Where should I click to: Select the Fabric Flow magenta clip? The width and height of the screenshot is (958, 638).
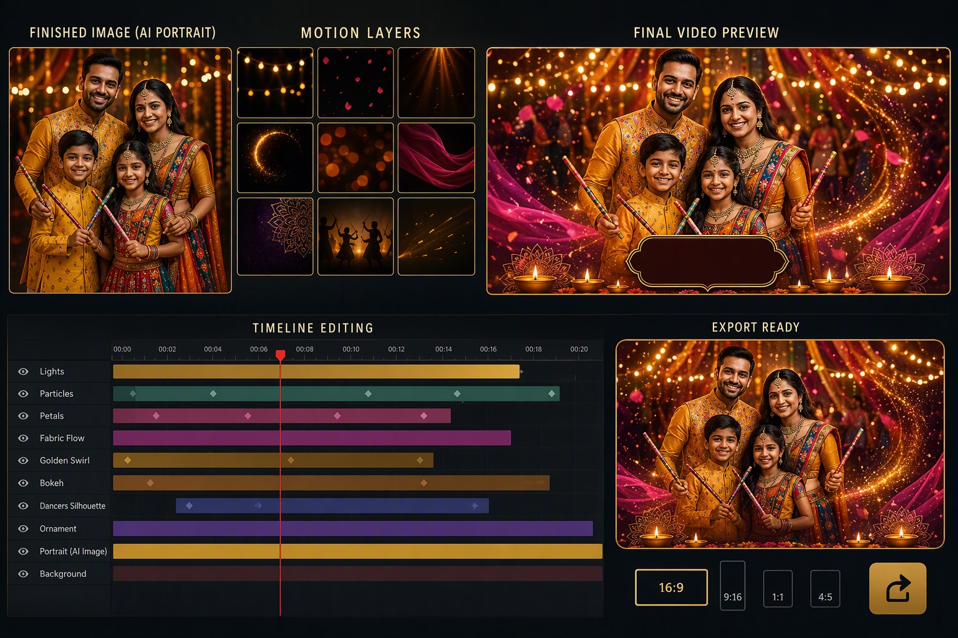(x=312, y=438)
